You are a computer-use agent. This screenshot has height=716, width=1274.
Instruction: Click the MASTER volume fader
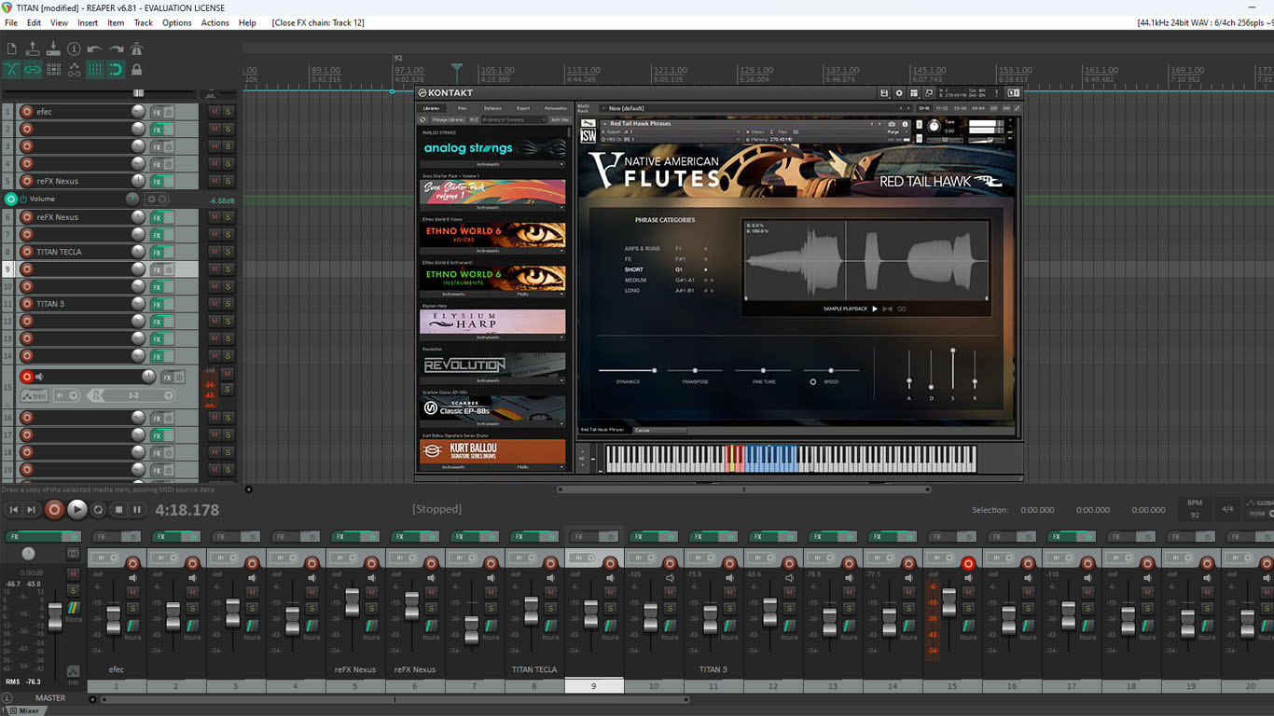coord(55,616)
